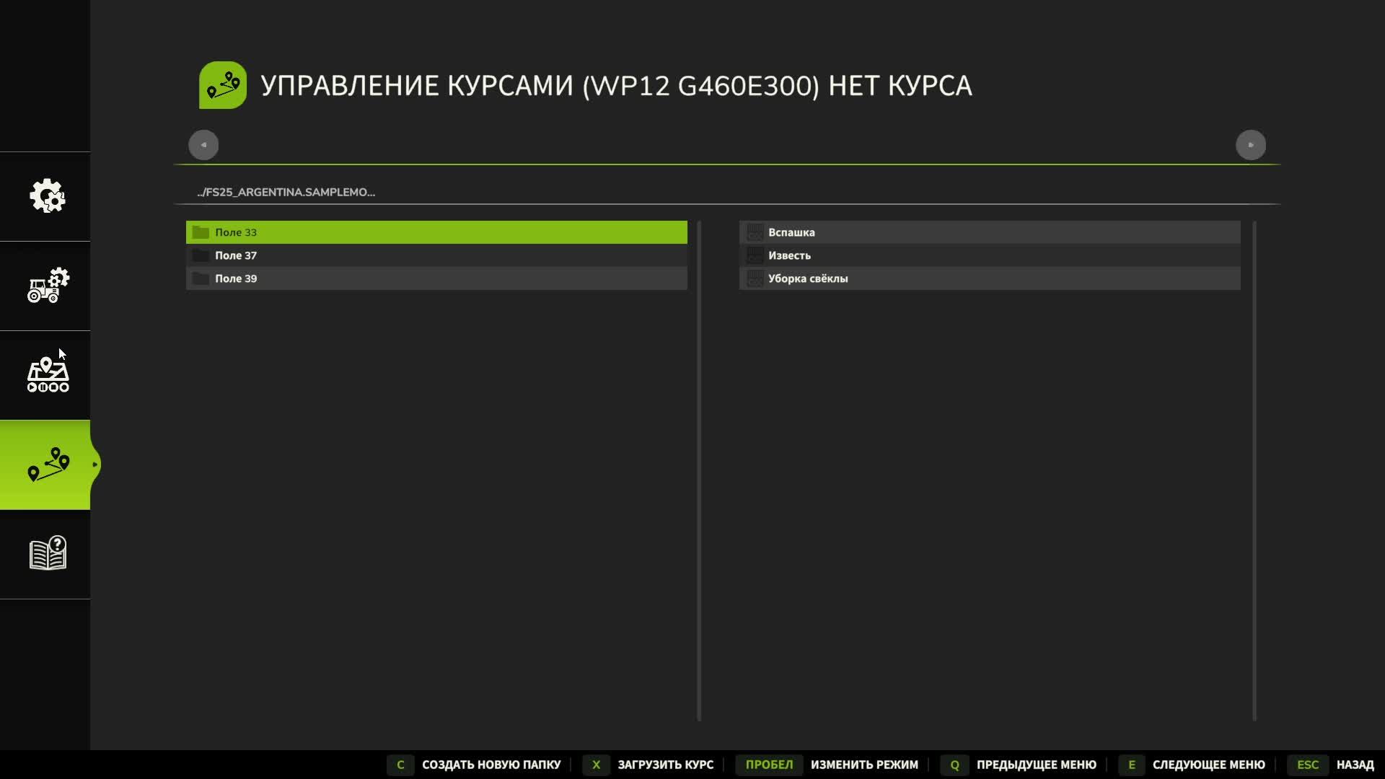The height and width of the screenshot is (779, 1385).
Task: Open the course generator map tab
Action: (x=48, y=374)
